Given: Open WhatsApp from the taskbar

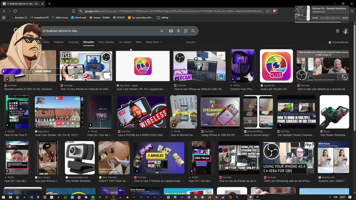Looking at the screenshot, I should point(65,197).
